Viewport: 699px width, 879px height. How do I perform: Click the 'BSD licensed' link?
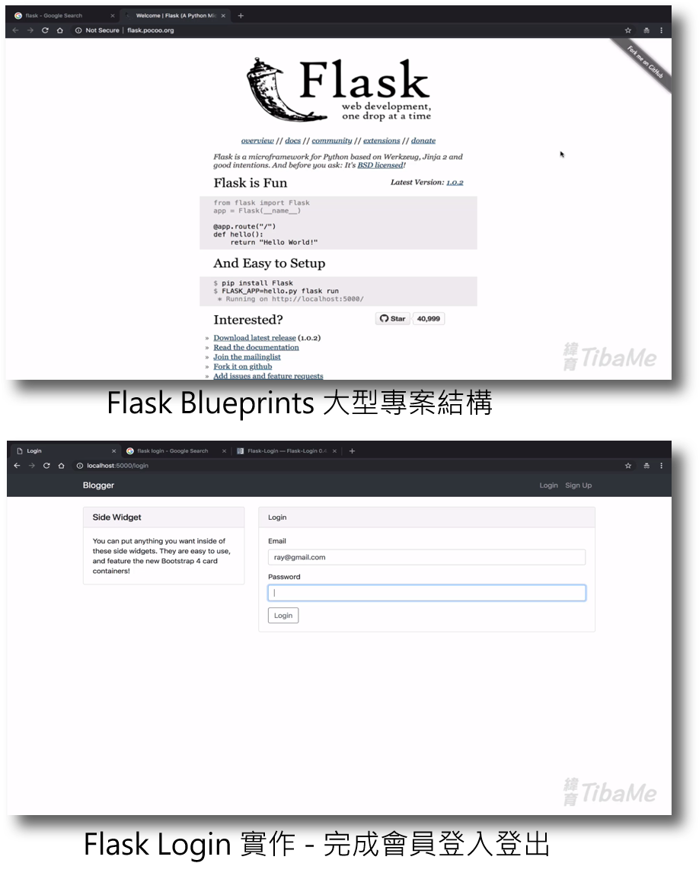(381, 165)
